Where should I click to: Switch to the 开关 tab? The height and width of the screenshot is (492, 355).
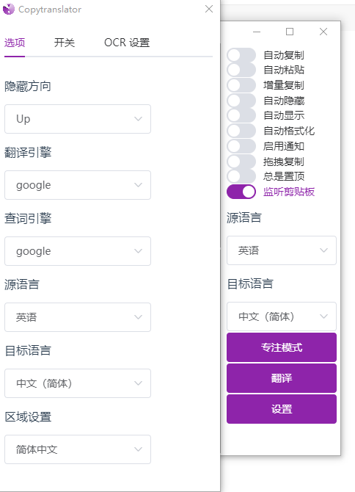click(x=65, y=43)
